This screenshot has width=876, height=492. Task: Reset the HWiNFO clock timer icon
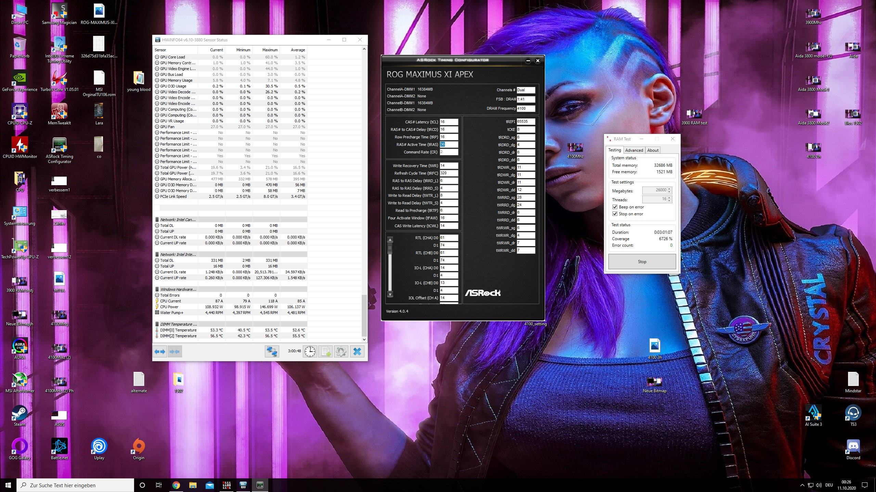[x=310, y=352]
